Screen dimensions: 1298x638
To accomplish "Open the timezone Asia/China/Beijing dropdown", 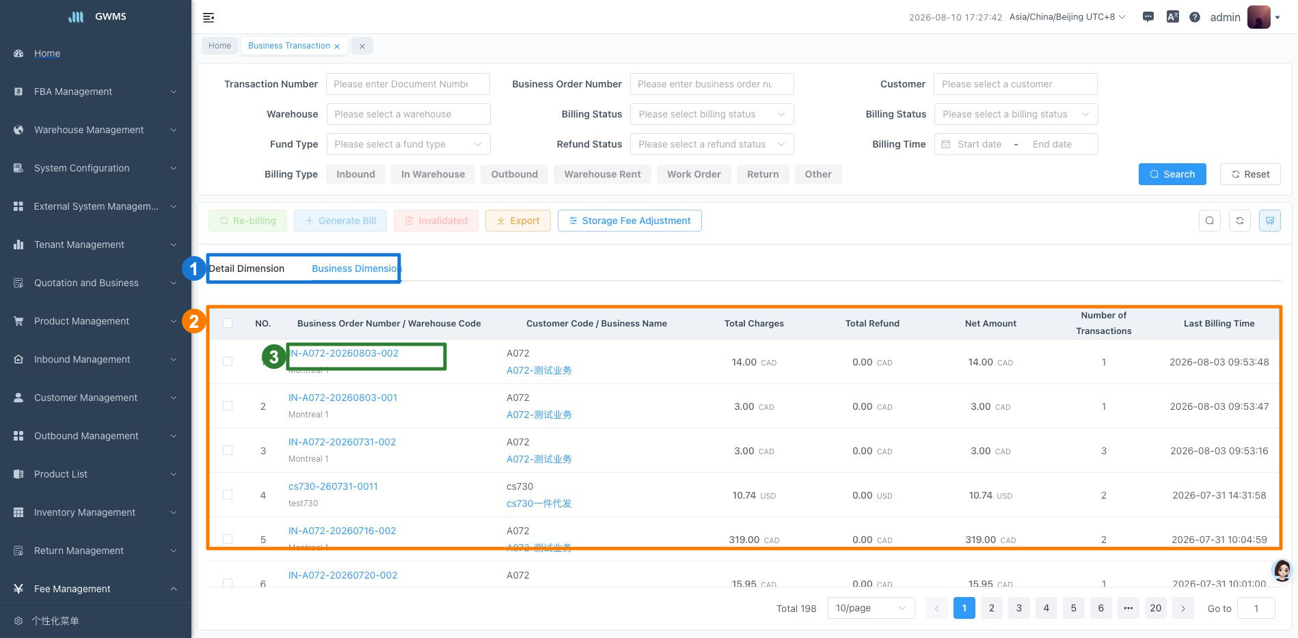I will [x=1067, y=17].
